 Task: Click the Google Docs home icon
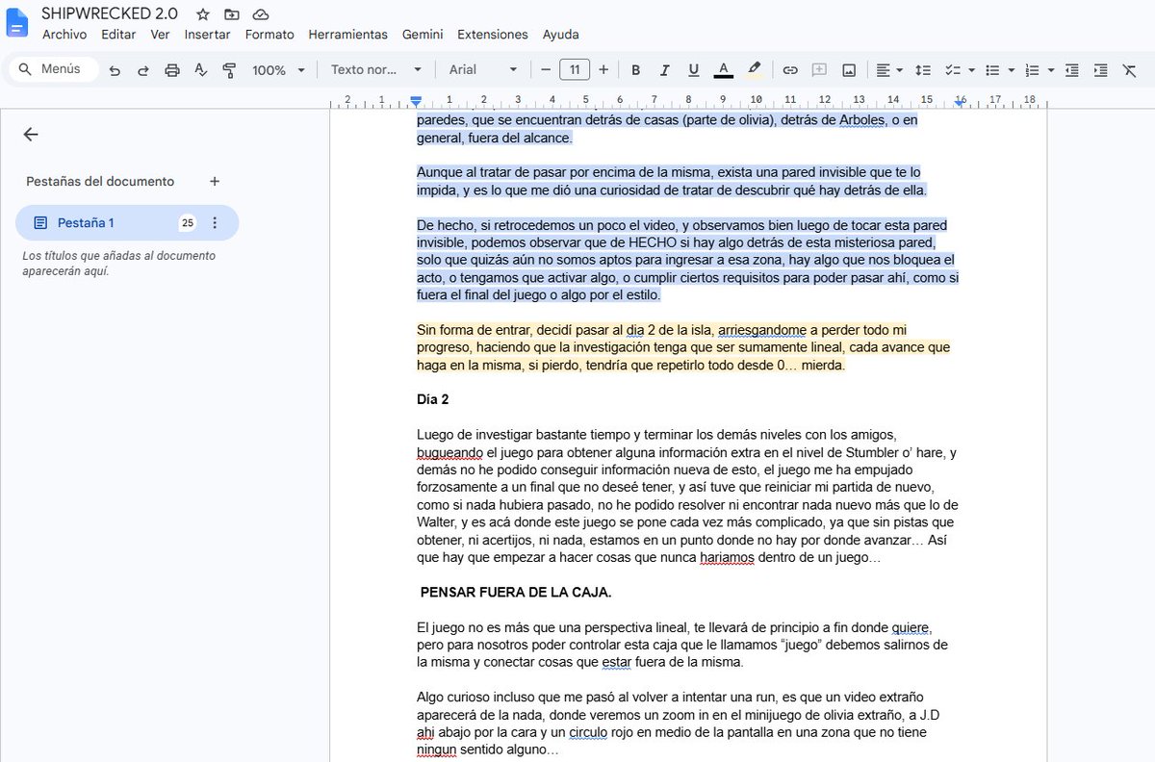17,23
